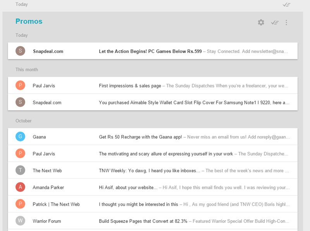Open the Promos bundle settings gear
Screen dimensions: 310x231
(x=261, y=22)
